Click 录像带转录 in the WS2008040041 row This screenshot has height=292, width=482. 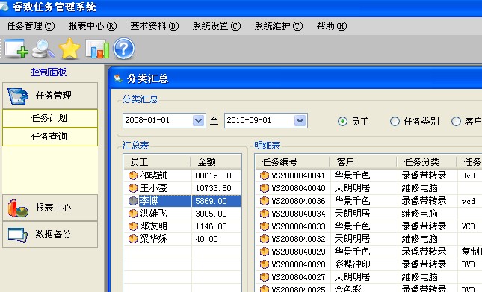click(424, 175)
